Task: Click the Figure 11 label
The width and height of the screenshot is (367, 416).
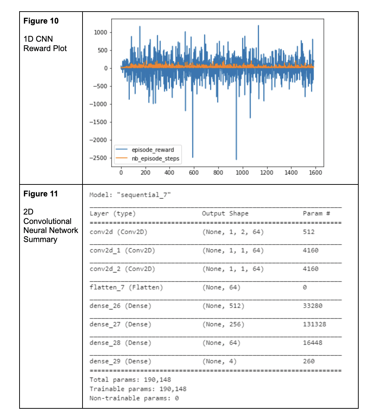Action: pyautogui.click(x=41, y=194)
